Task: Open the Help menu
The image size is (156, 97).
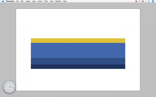Action: [x=65, y=1]
